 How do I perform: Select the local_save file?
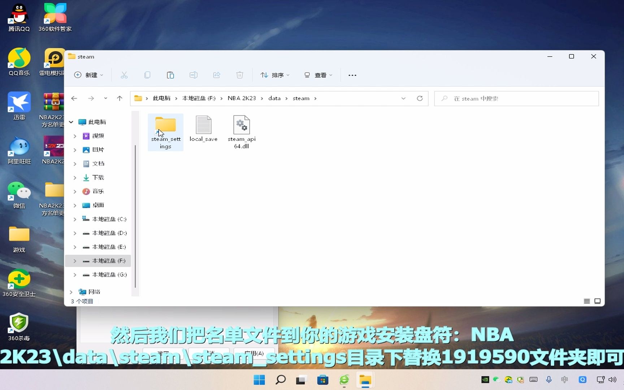pyautogui.click(x=203, y=129)
